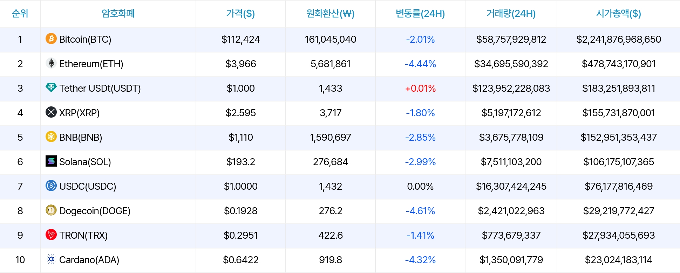This screenshot has width=680, height=273.
Task: Sort by 암호화폐 column header
Action: (118, 14)
